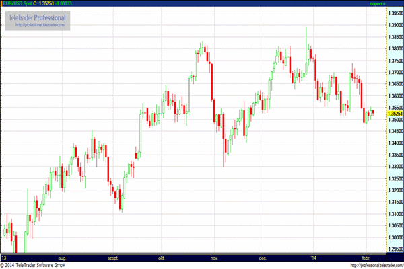Select the okt. marker on time axis
Viewport: 404px width, 269px height.
coord(162,258)
